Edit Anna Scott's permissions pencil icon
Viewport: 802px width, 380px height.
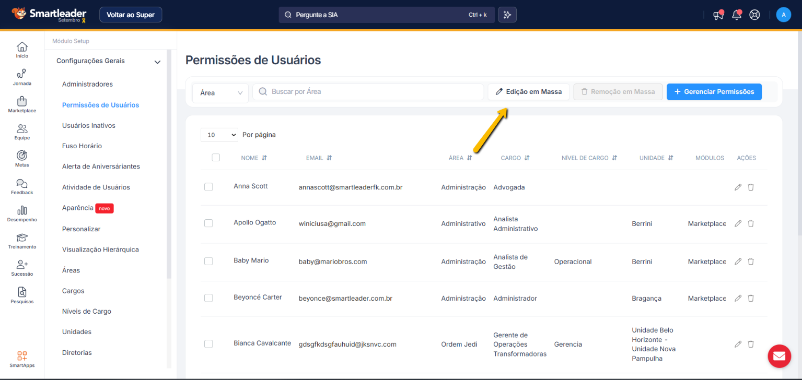pyautogui.click(x=738, y=187)
